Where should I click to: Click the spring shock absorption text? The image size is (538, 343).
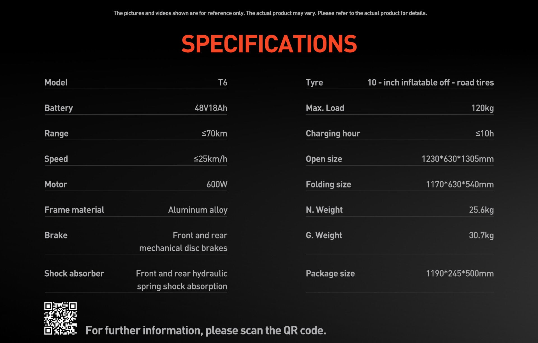pos(182,286)
